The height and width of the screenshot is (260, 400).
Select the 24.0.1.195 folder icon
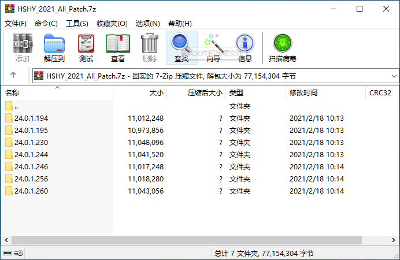coord(9,130)
